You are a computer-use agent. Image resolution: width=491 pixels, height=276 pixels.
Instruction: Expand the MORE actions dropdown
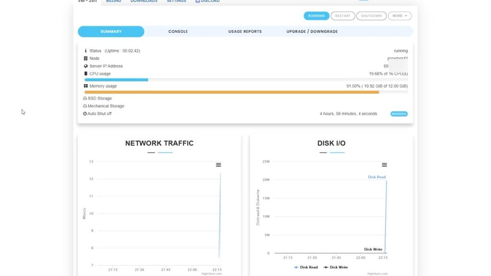[400, 16]
